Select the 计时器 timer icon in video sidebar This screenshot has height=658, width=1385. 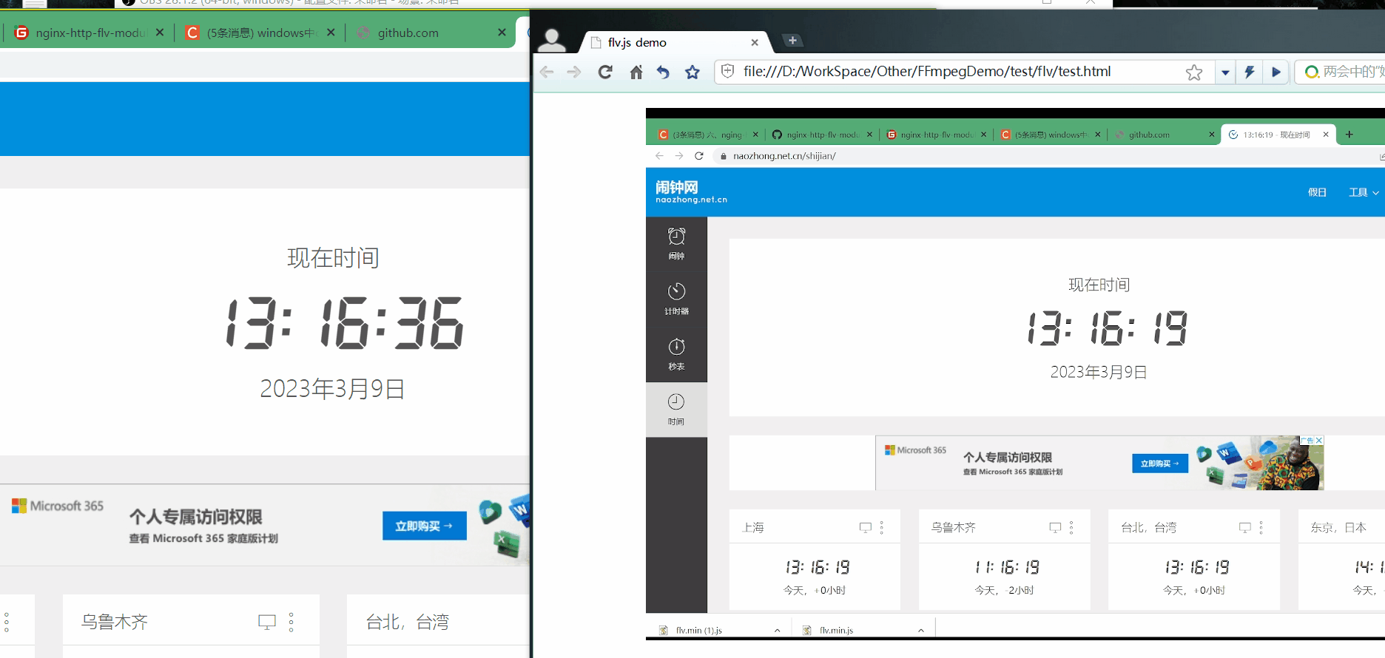click(x=676, y=299)
